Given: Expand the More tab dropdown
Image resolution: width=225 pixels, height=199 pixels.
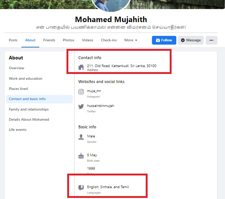Looking at the screenshot, I should point(131,40).
